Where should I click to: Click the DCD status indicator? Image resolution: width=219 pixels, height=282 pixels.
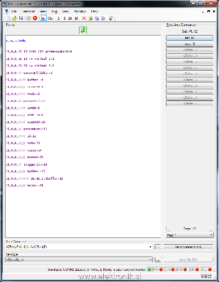coord(206,270)
